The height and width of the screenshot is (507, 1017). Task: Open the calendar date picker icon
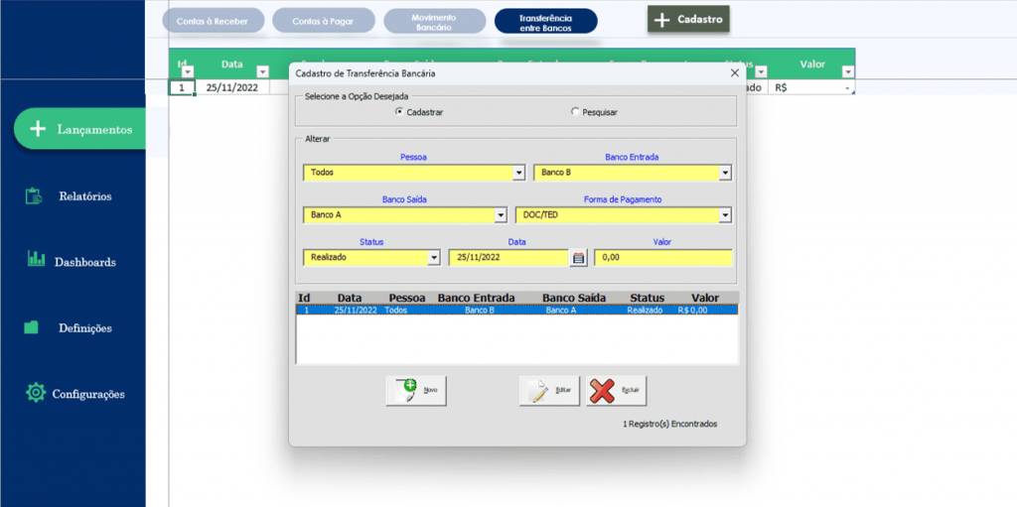579,258
